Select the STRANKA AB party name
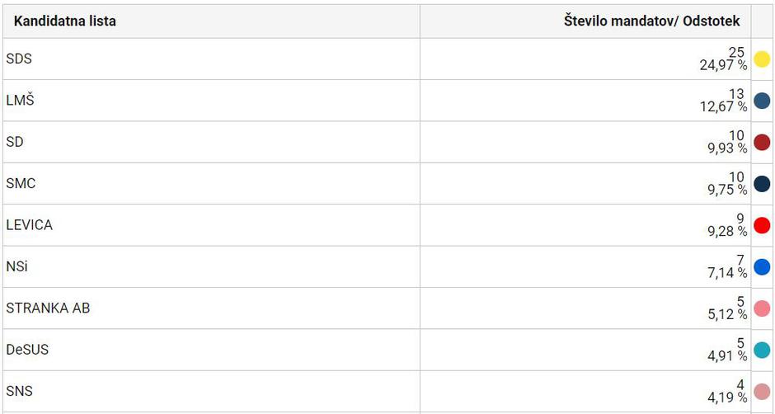 click(x=48, y=308)
